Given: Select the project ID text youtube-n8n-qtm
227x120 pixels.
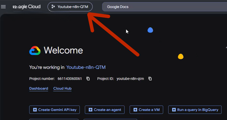Looking at the screenshot, I should click(x=130, y=79).
